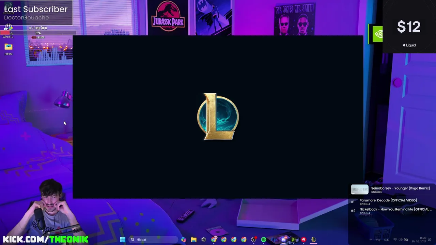Screen dimensions: 436x245
Task: Open the Chrome icon beside OBS
Action: [x=244, y=240]
